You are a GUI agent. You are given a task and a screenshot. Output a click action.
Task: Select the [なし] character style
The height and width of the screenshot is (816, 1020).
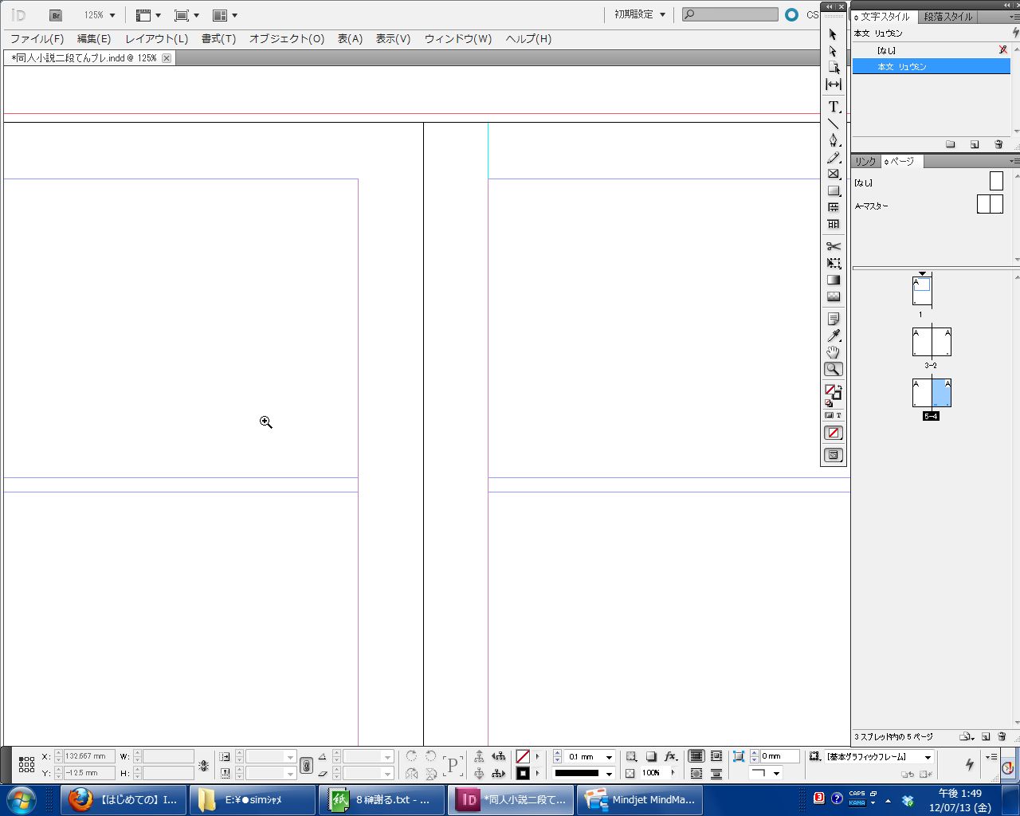(x=931, y=50)
